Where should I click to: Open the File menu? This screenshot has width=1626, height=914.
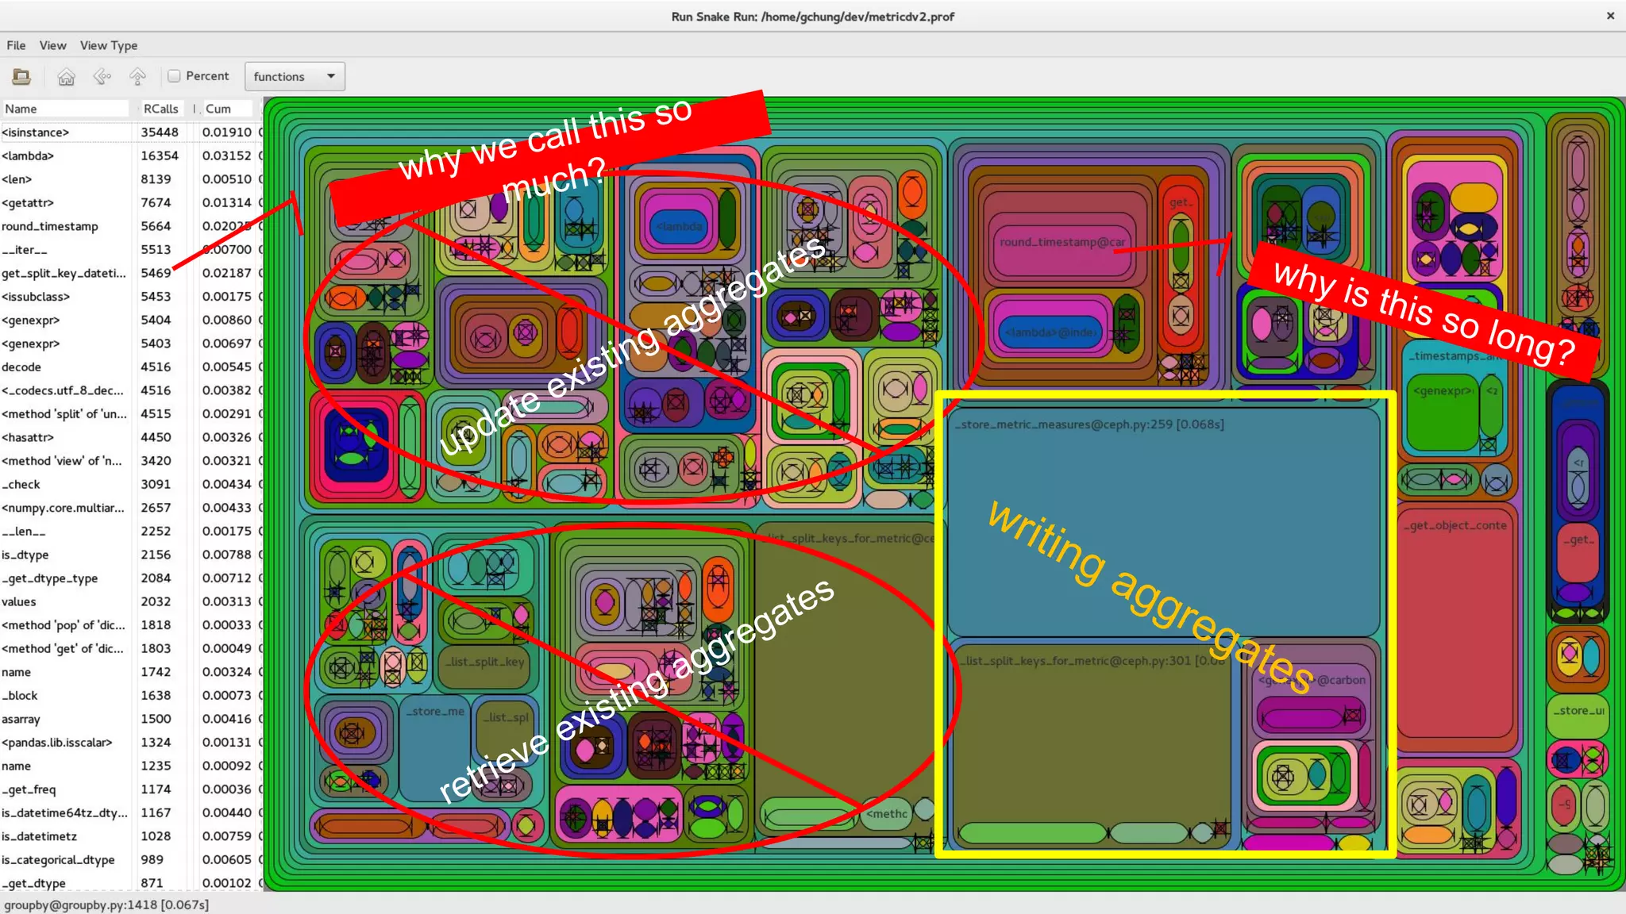[16, 45]
